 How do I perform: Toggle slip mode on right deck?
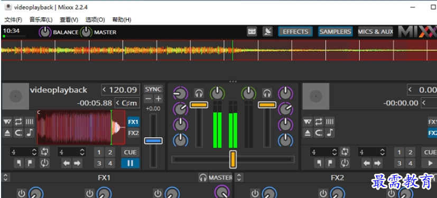(308, 121)
